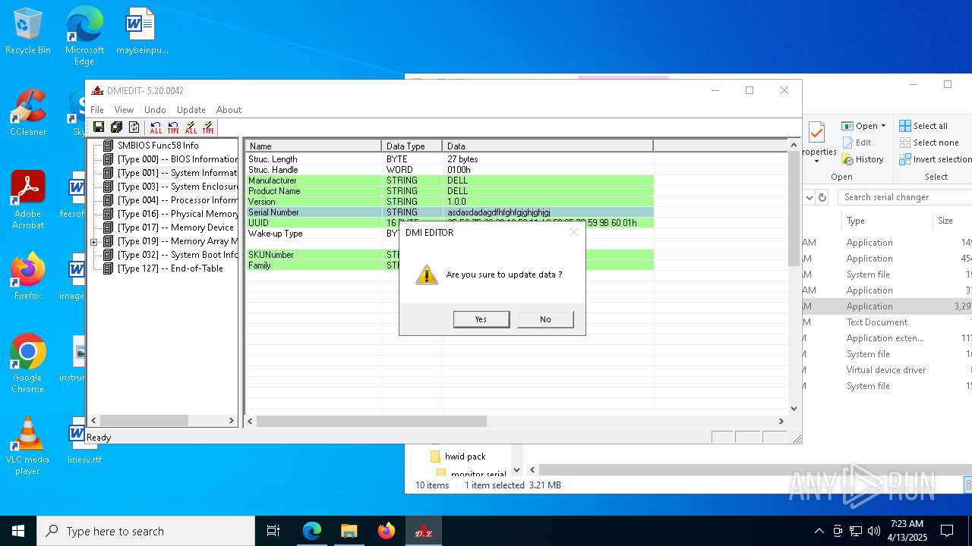Click the Explorer address refresh icon
Screen dimensions: 972x546
(x=822, y=197)
